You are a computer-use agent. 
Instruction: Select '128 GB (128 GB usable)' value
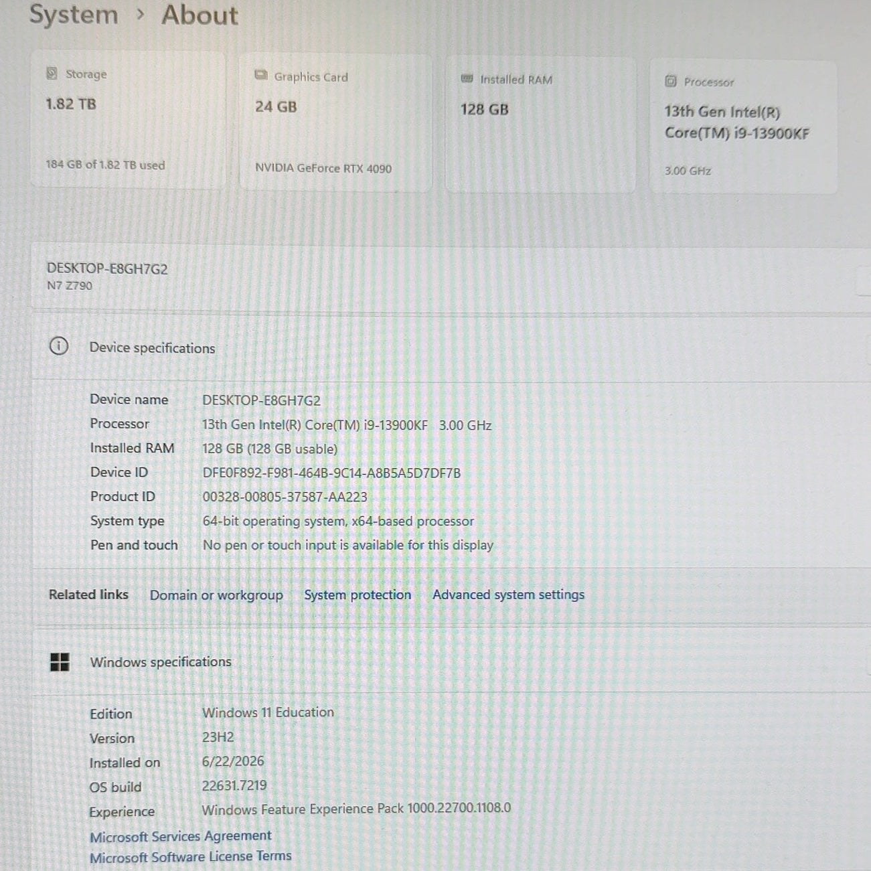270,449
